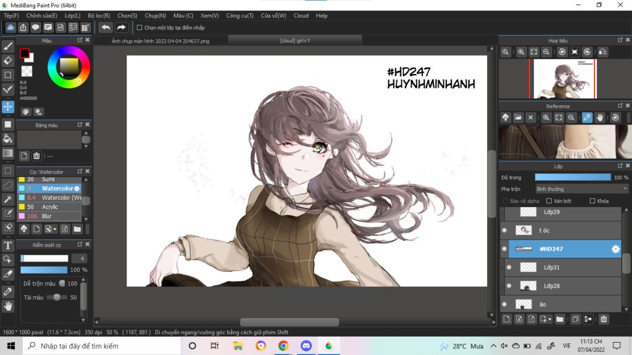Open the 'Pha trộn' blend mode dropdown

pos(581,189)
